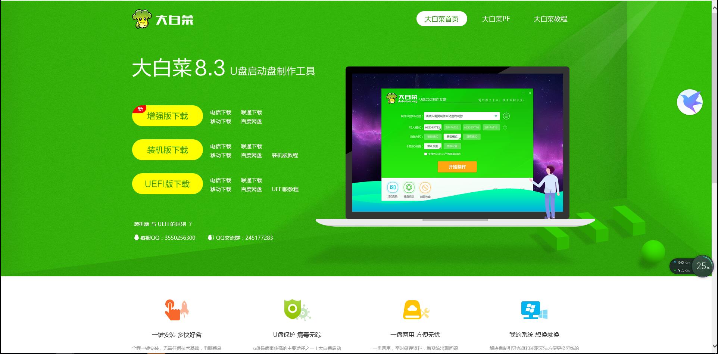Click the orange 开始制作 button
The width and height of the screenshot is (718, 354).
pyautogui.click(x=457, y=167)
